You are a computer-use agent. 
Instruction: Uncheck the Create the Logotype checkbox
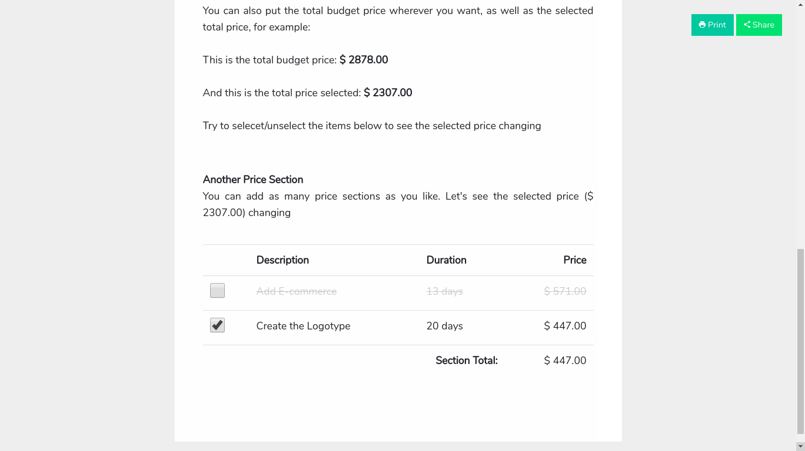coord(217,325)
